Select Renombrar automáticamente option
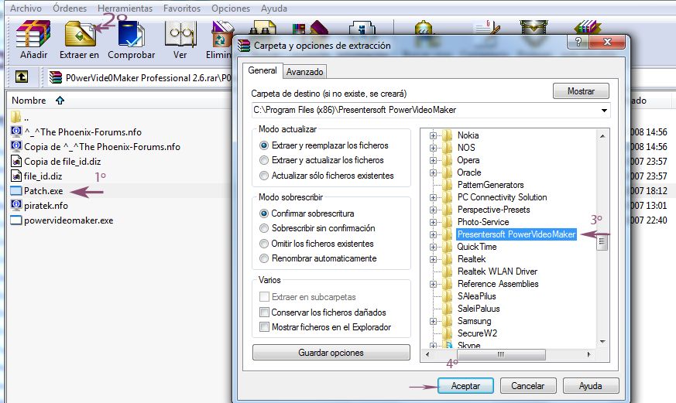 coord(264,258)
